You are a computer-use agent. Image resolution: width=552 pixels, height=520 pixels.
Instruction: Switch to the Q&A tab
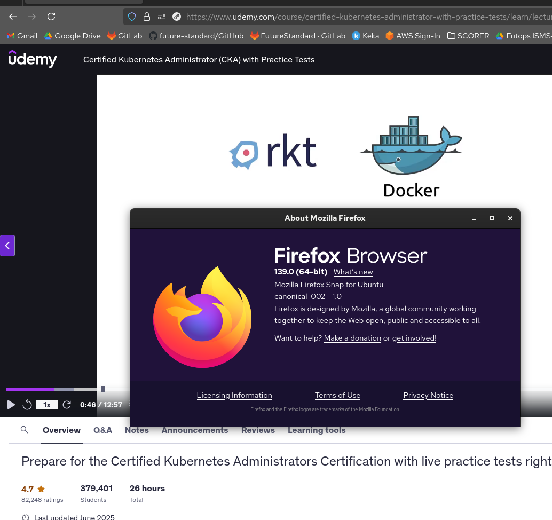click(103, 430)
